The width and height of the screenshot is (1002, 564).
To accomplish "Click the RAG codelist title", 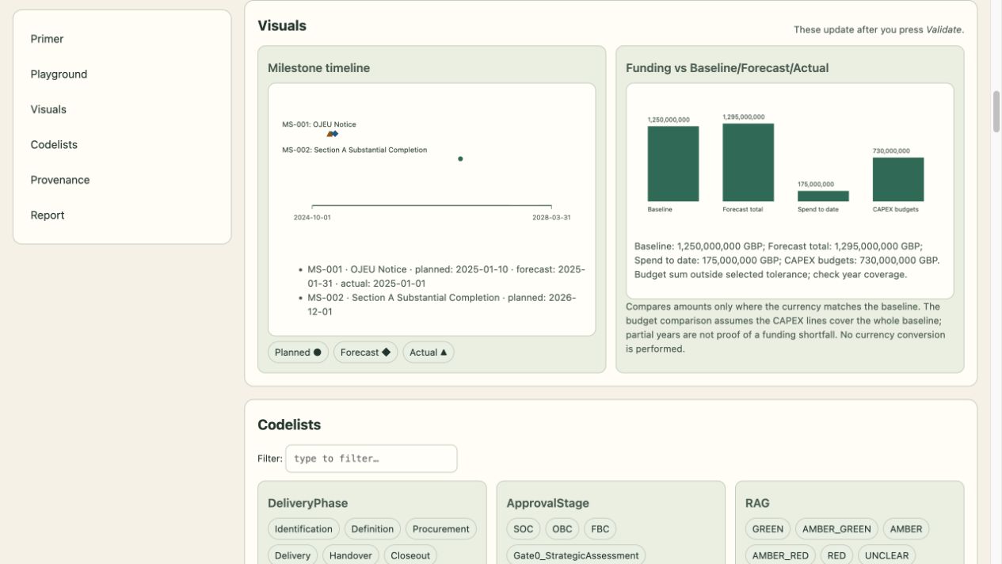I will pos(757,503).
